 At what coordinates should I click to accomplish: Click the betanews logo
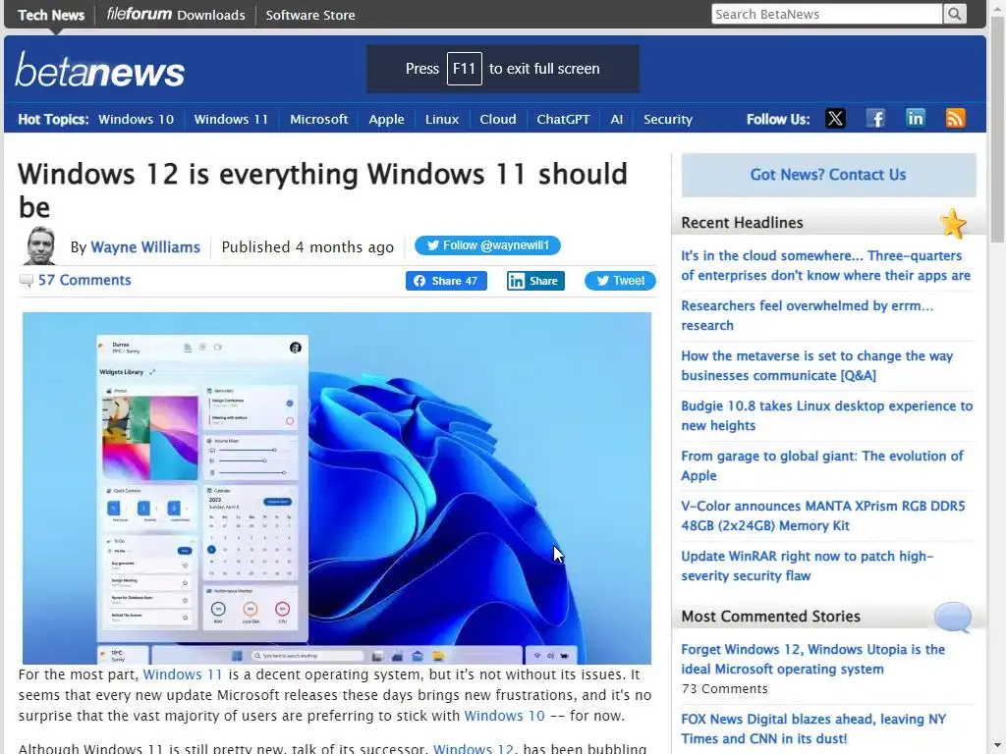tap(100, 70)
